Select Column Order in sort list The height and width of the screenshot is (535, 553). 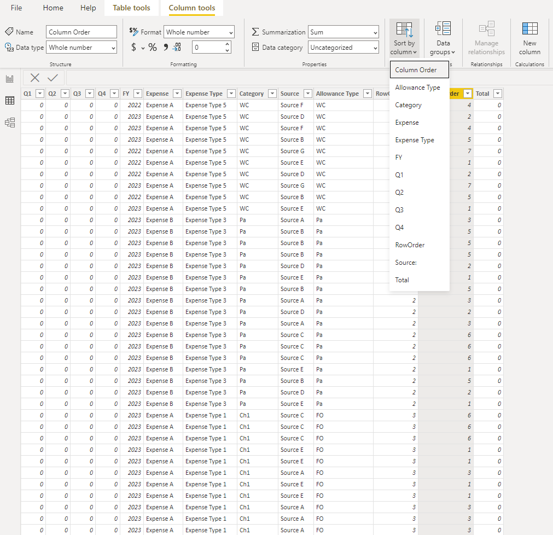coord(420,70)
